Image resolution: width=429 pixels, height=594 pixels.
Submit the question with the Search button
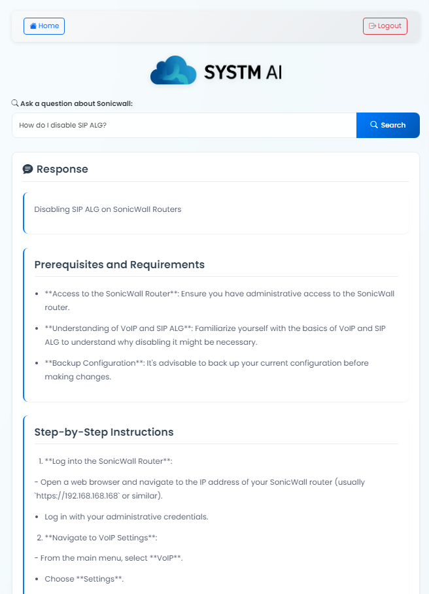[388, 125]
